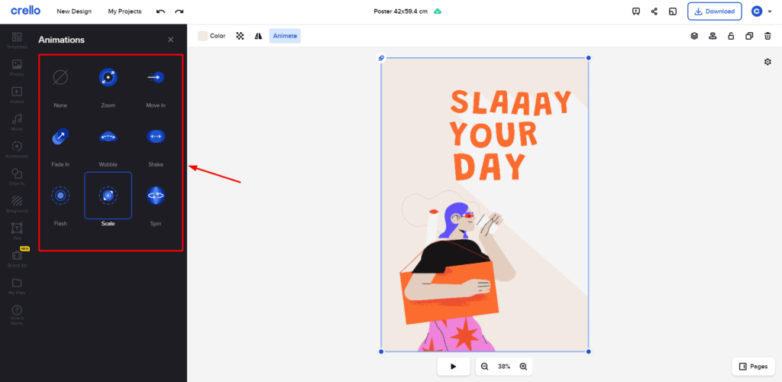Screen dimensions: 782x382
Task: Open Animations in the sidebar
Action: tap(17, 149)
